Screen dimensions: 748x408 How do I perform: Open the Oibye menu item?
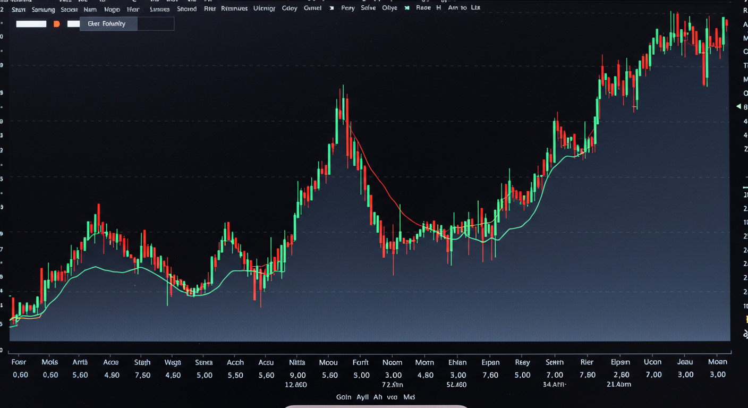(x=390, y=8)
